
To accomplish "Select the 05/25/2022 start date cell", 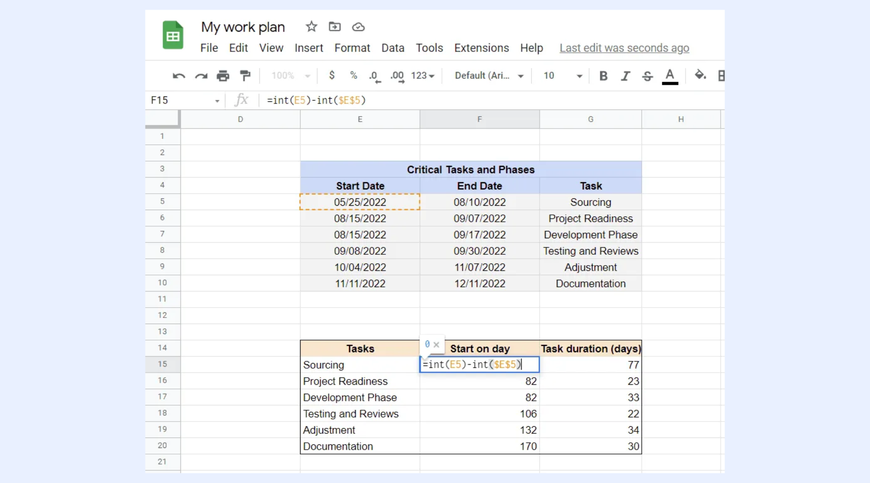I will click(360, 202).
